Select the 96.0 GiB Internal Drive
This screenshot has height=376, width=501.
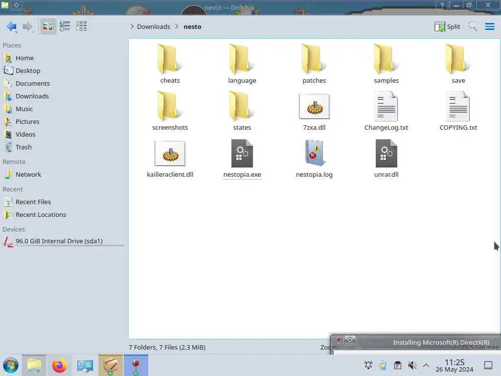tap(63, 241)
